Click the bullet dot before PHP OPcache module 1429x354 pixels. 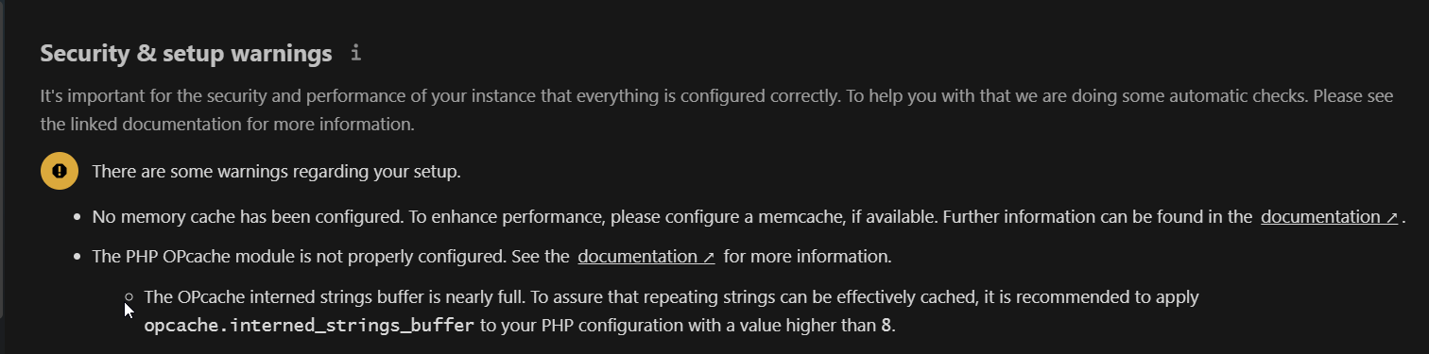(x=77, y=257)
